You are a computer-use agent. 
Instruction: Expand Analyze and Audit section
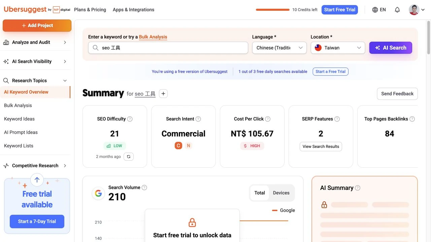[x=65, y=42]
